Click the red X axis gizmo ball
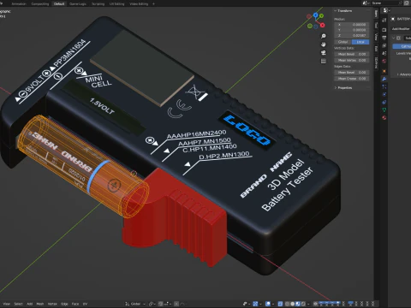The width and height of the screenshot is (411, 308). click(323, 25)
